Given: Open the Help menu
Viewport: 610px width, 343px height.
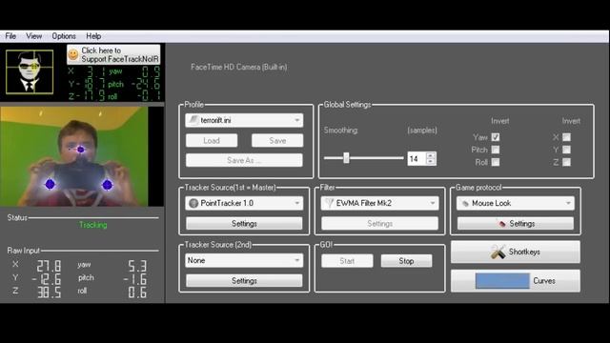Looking at the screenshot, I should pos(93,36).
